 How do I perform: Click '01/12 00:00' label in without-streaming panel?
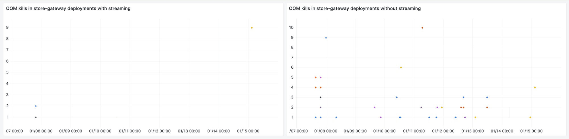[443, 131]
